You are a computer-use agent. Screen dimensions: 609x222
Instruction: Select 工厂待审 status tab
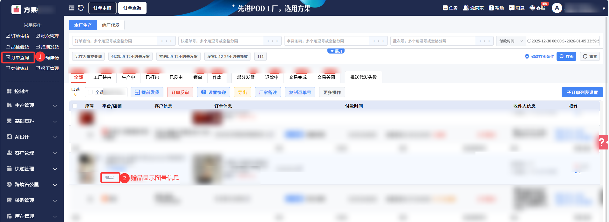[x=102, y=77]
